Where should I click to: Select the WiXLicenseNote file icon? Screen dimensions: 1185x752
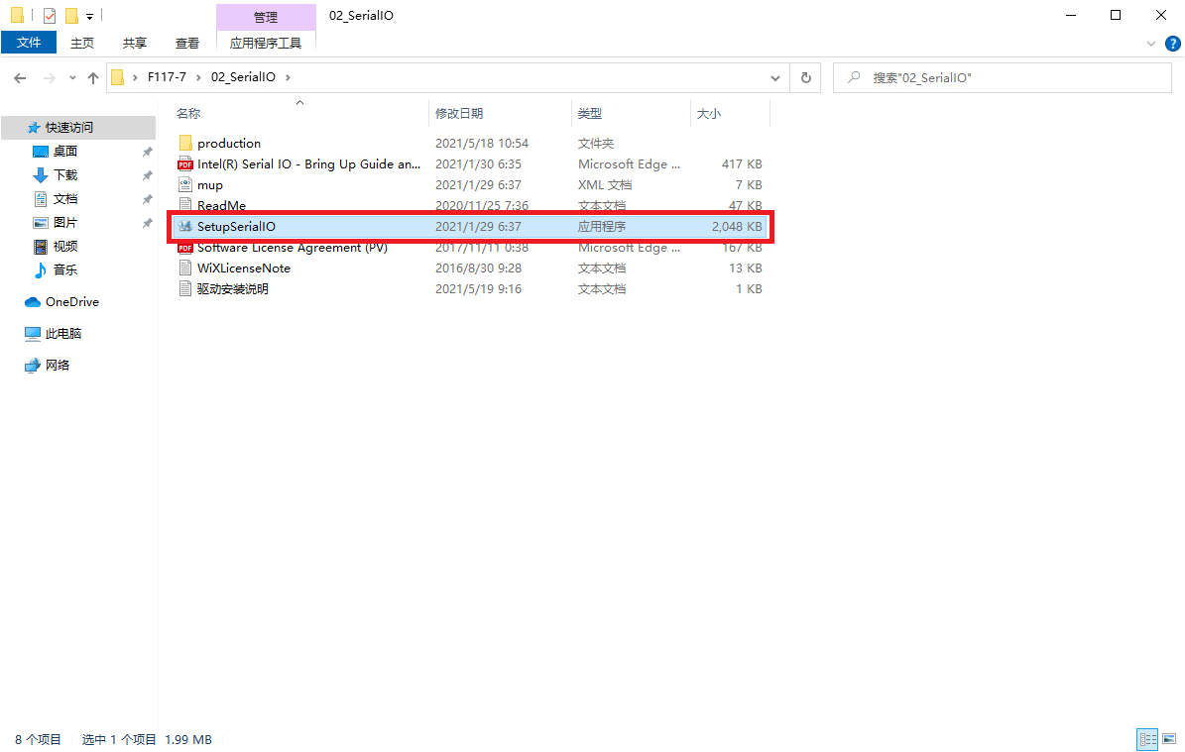[x=185, y=268]
